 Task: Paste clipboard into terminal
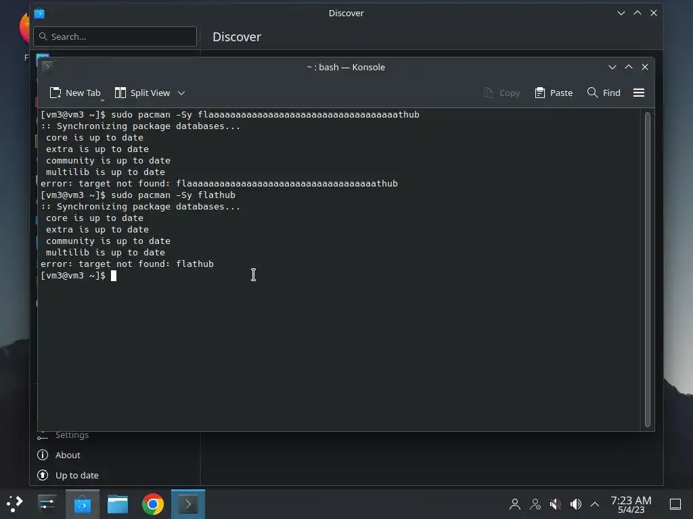(554, 93)
